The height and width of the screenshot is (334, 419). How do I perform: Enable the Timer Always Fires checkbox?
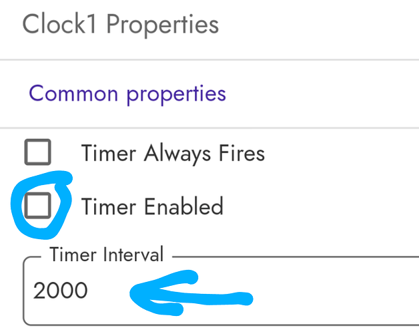pyautogui.click(x=38, y=153)
